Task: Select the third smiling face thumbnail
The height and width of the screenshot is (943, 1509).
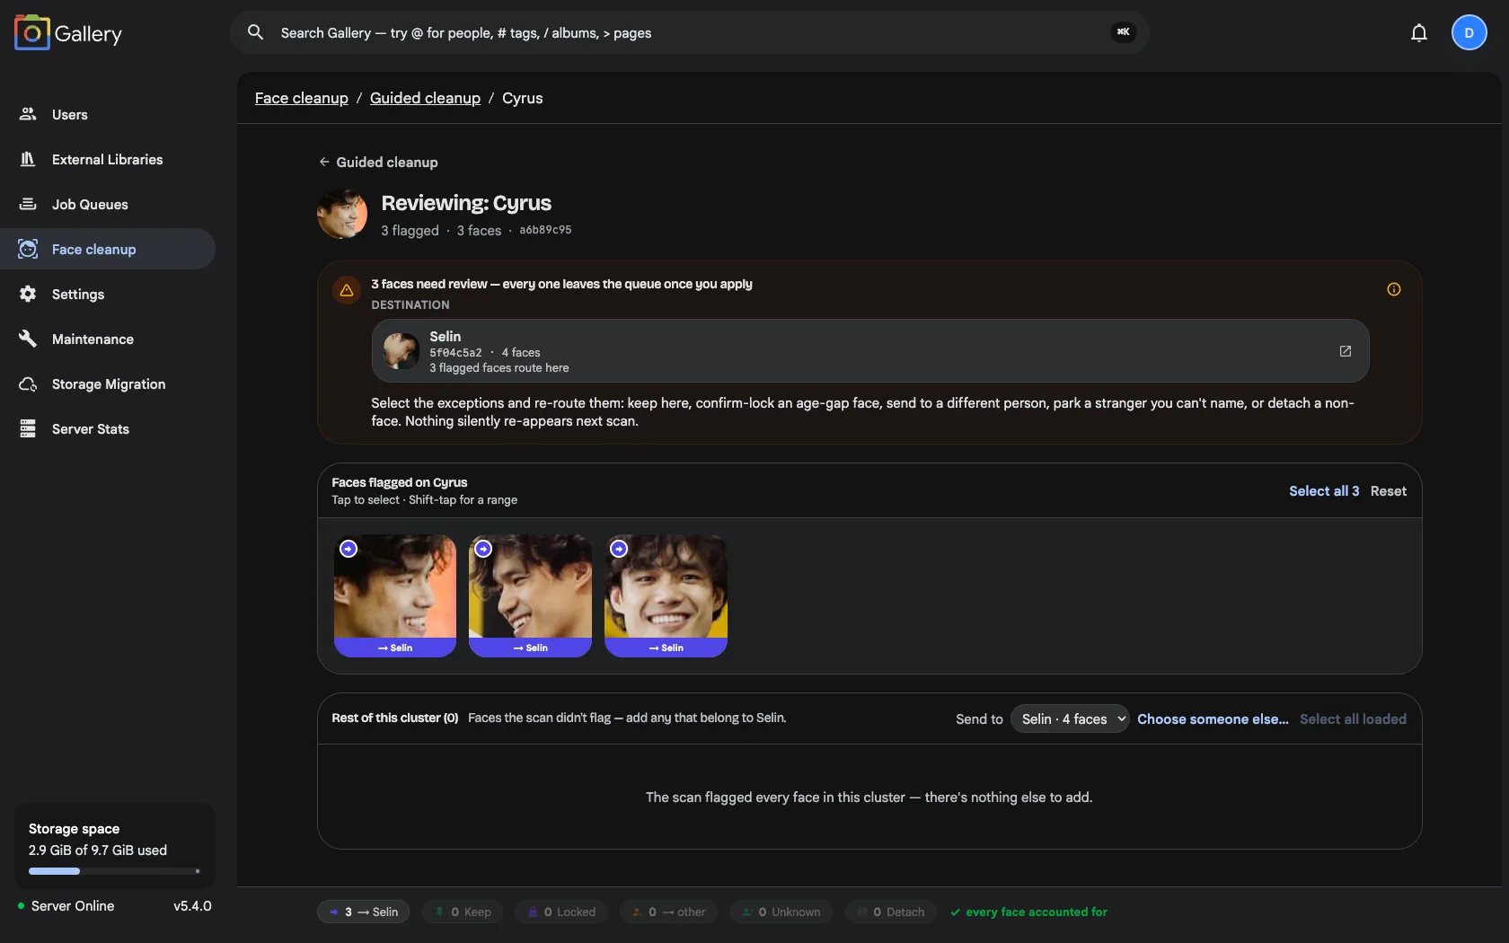Action: (x=666, y=595)
